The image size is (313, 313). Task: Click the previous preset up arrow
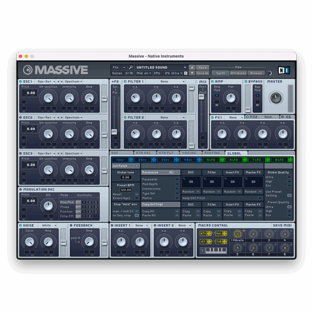(192, 67)
